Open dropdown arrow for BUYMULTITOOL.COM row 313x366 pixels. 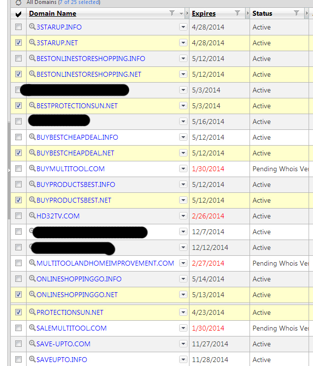(184, 169)
